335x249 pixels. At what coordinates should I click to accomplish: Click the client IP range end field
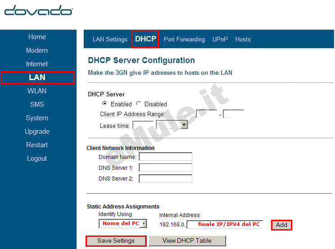(233, 114)
